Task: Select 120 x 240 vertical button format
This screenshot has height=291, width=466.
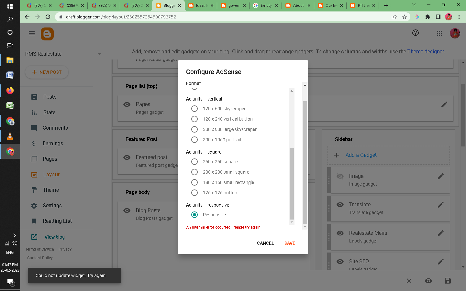Action: 194,119
